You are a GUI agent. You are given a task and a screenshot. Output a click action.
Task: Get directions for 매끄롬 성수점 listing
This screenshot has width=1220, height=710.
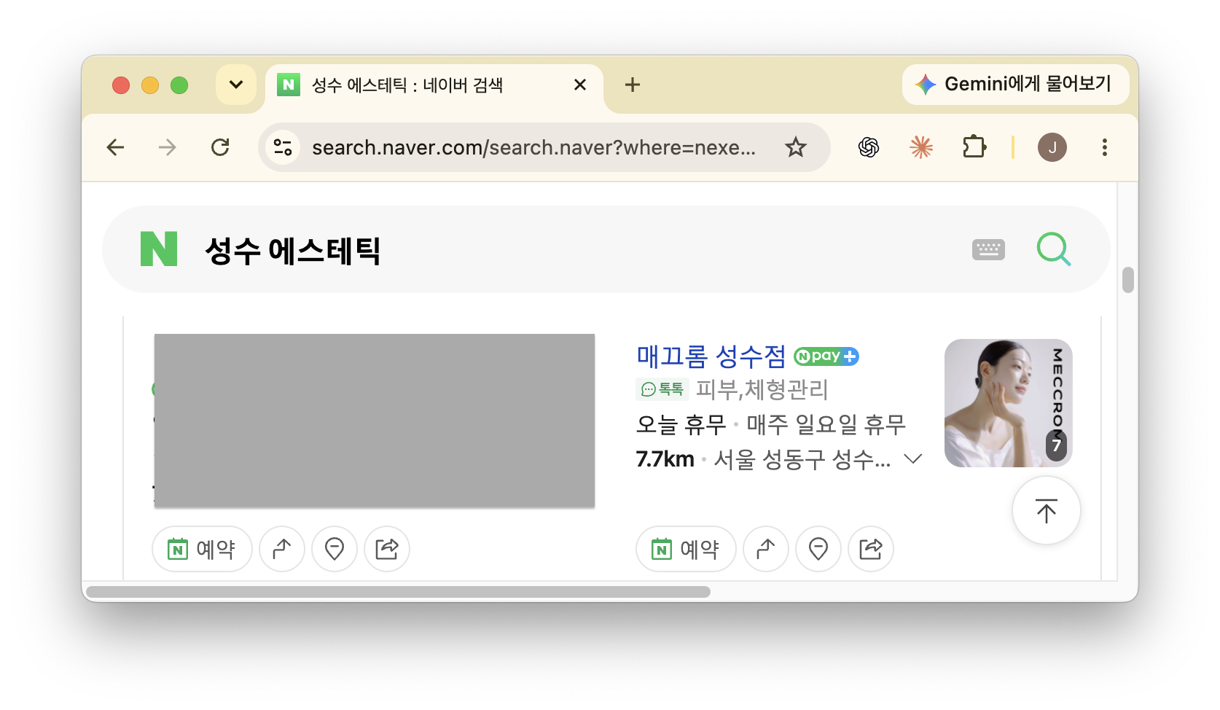[x=766, y=549]
